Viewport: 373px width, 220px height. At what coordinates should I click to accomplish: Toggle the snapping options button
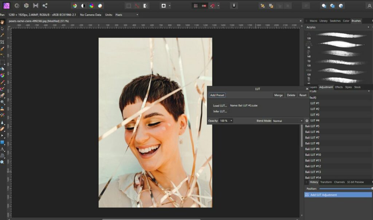pos(212,5)
